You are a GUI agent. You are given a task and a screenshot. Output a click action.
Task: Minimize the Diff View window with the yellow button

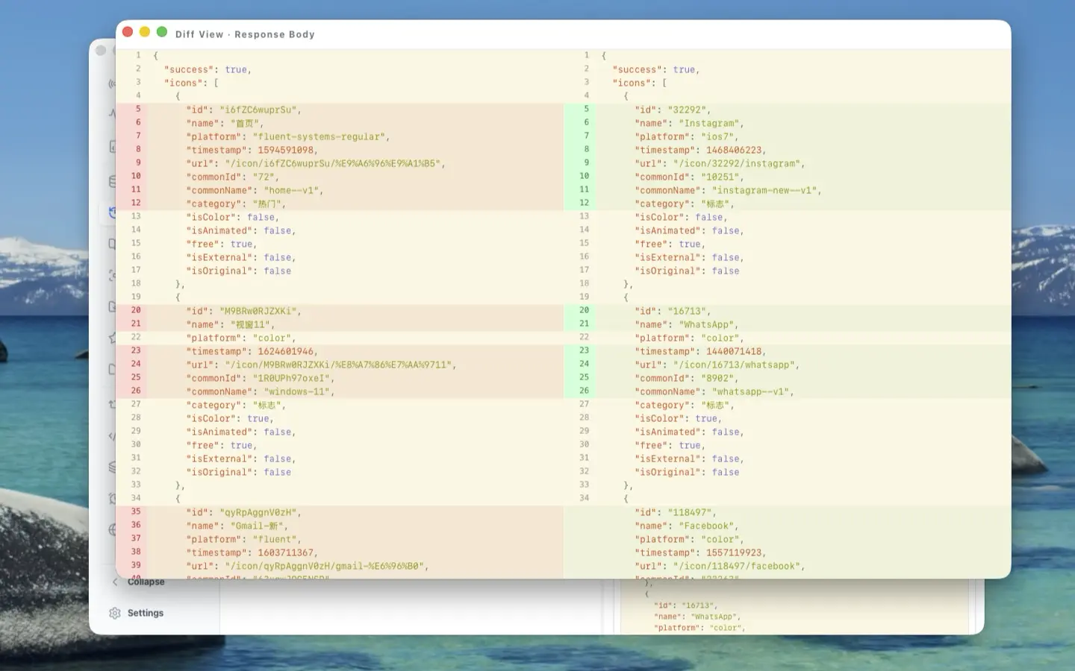tap(145, 32)
